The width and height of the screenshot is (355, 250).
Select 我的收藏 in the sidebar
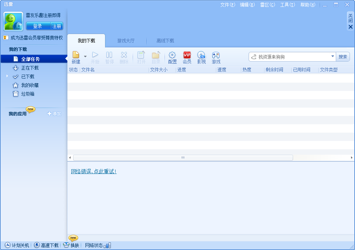click(x=30, y=85)
